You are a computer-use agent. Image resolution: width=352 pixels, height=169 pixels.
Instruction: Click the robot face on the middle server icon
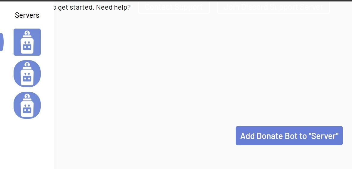click(27, 78)
